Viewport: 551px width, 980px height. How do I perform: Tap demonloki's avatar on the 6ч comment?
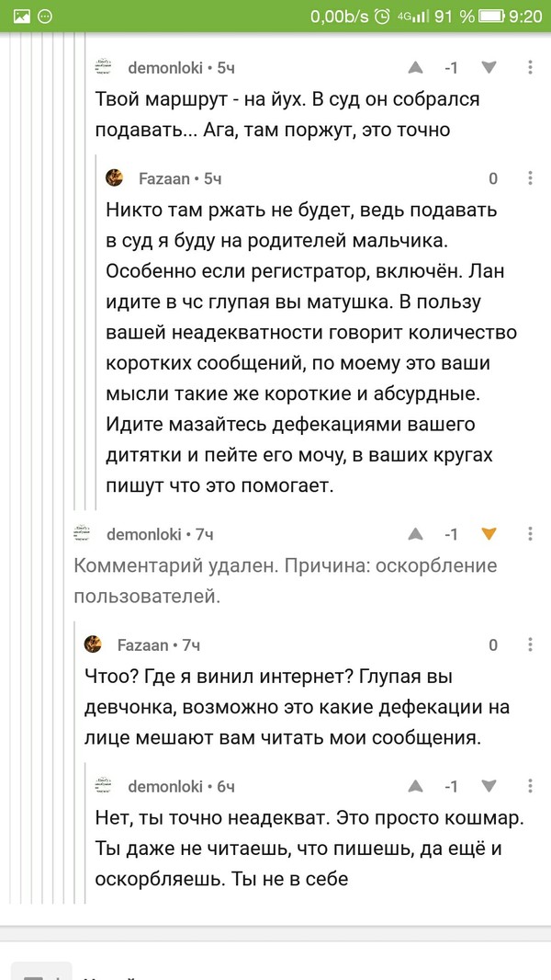tap(107, 786)
